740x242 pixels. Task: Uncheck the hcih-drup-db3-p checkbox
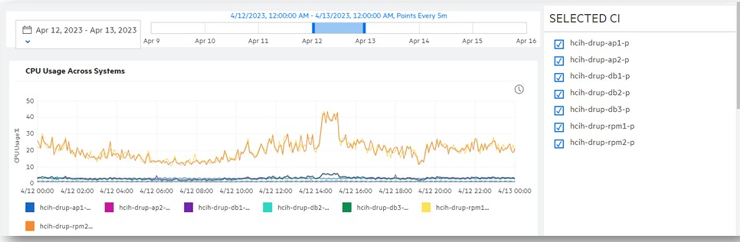(559, 110)
